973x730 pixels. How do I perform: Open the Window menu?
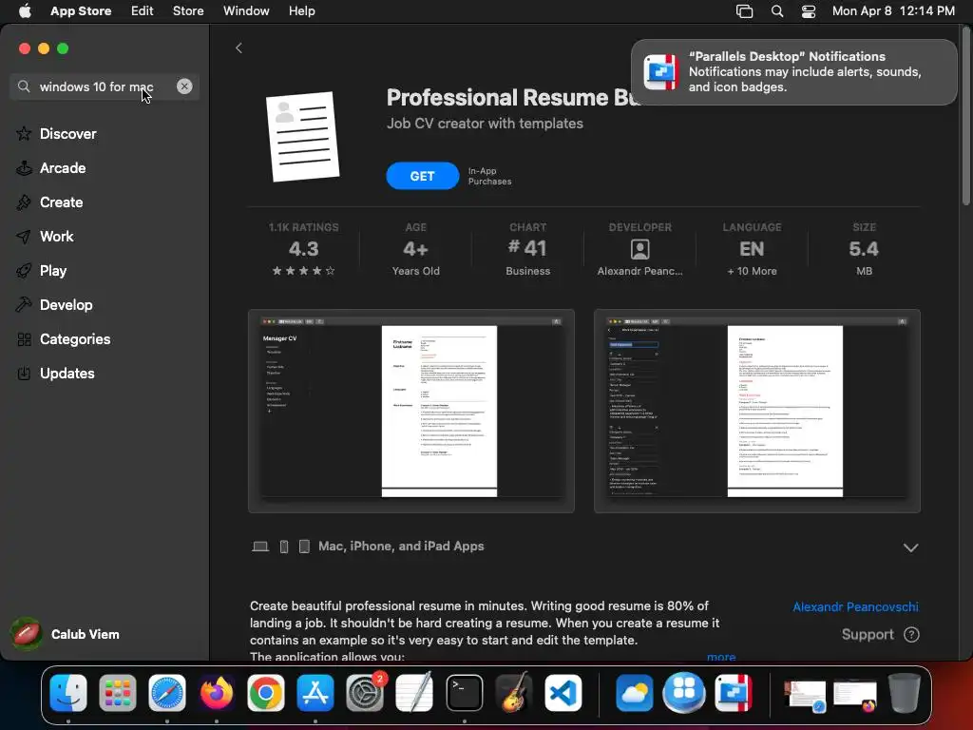(246, 10)
